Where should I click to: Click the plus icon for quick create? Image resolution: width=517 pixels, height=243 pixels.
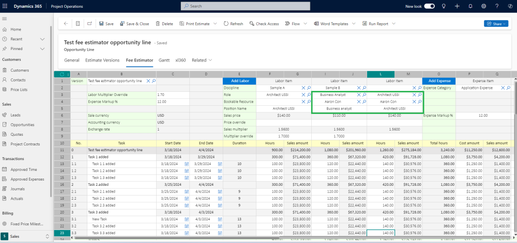(457, 6)
